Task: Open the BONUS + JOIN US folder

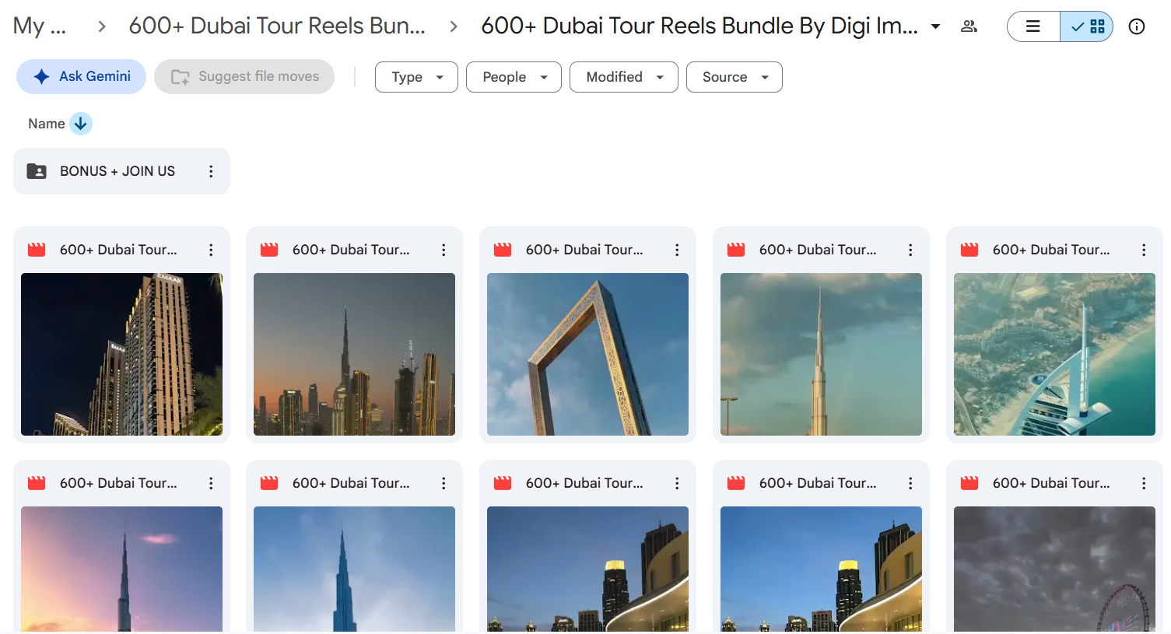Action: click(121, 171)
